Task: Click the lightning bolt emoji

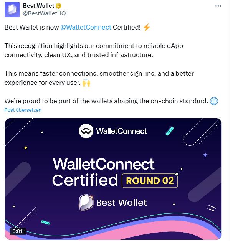Action: click(x=146, y=27)
